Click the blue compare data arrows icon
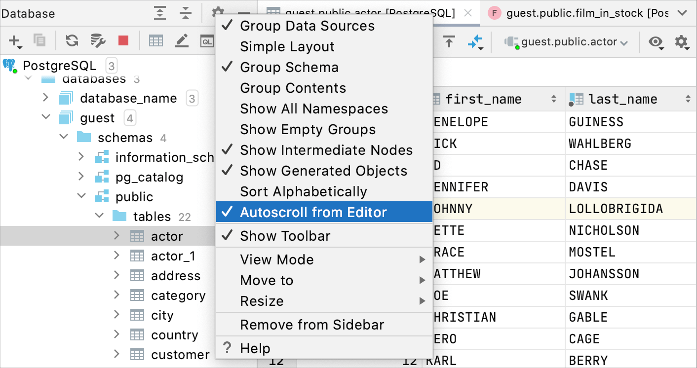 [x=475, y=42]
